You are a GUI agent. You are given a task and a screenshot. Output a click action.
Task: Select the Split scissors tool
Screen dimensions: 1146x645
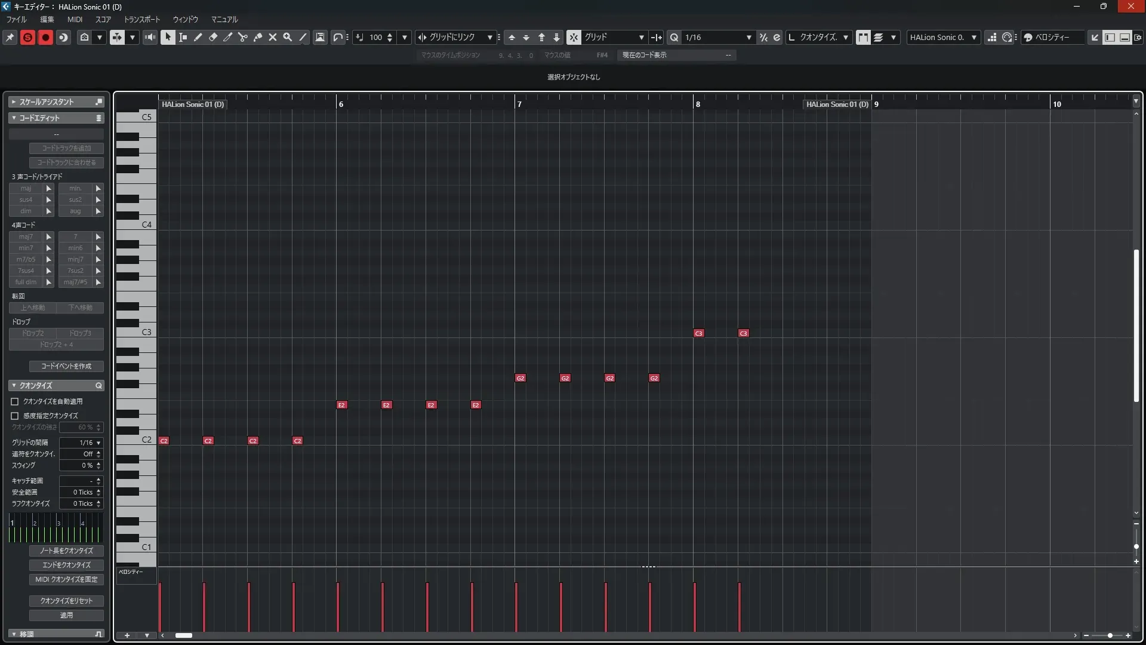click(243, 37)
